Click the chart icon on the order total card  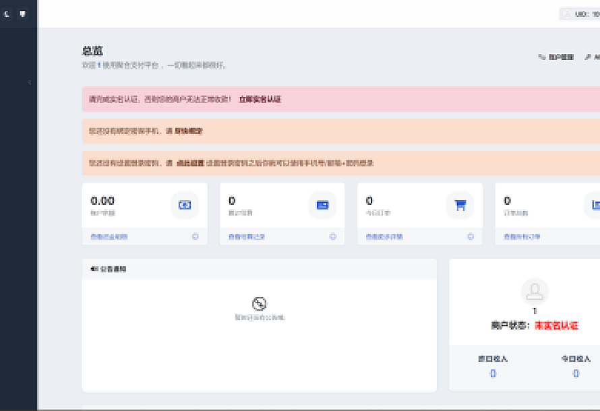pos(594,205)
